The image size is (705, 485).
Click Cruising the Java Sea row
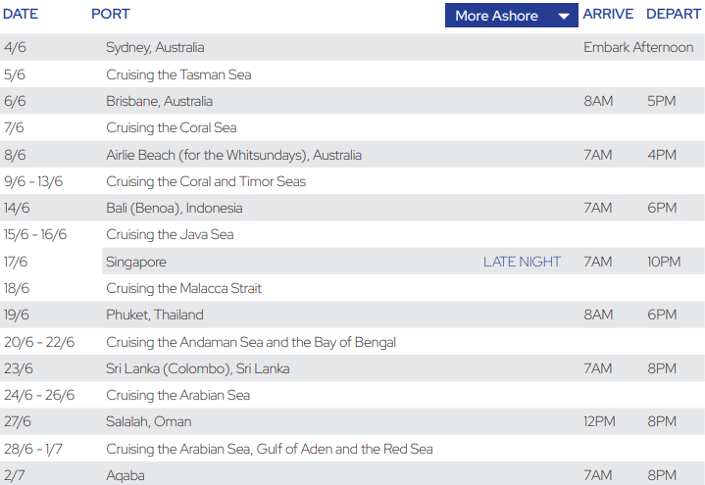pos(170,234)
